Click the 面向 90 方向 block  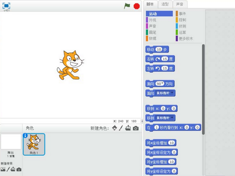coord(160,84)
